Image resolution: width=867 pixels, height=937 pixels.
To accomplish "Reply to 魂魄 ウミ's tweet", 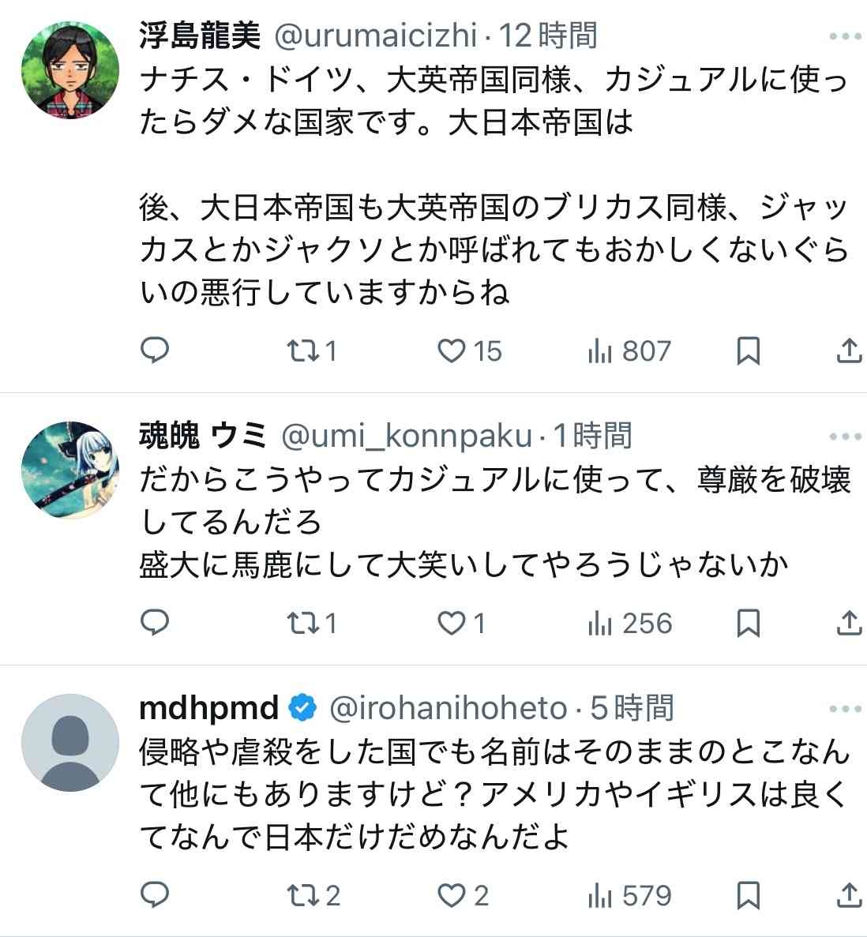I will point(155,623).
